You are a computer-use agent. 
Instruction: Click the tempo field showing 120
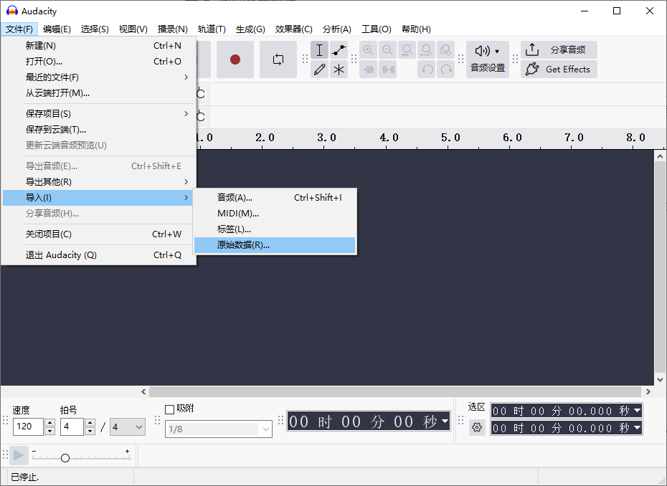(x=29, y=427)
